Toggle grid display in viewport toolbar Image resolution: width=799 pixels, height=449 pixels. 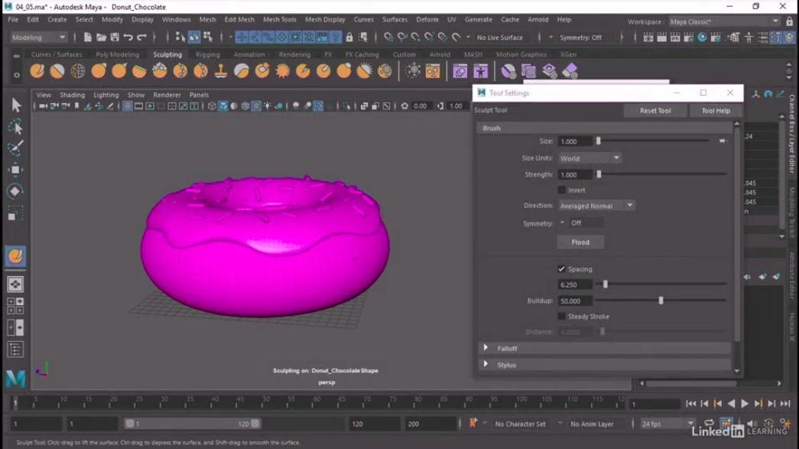127,106
